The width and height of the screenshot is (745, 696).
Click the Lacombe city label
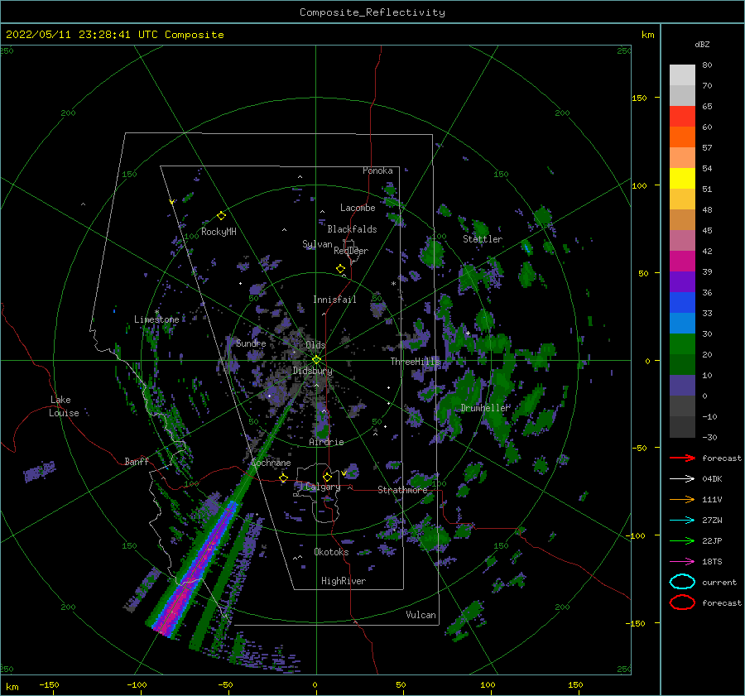pyautogui.click(x=358, y=208)
